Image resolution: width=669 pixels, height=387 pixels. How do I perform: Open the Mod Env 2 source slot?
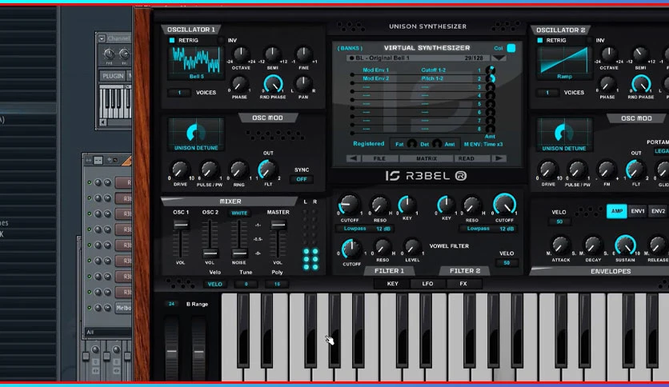[x=376, y=78]
